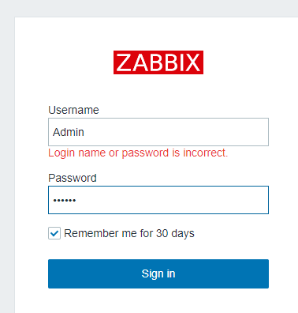This screenshot has width=298, height=313.
Task: Click the word "incorrect" in the error text
Action: (204, 153)
